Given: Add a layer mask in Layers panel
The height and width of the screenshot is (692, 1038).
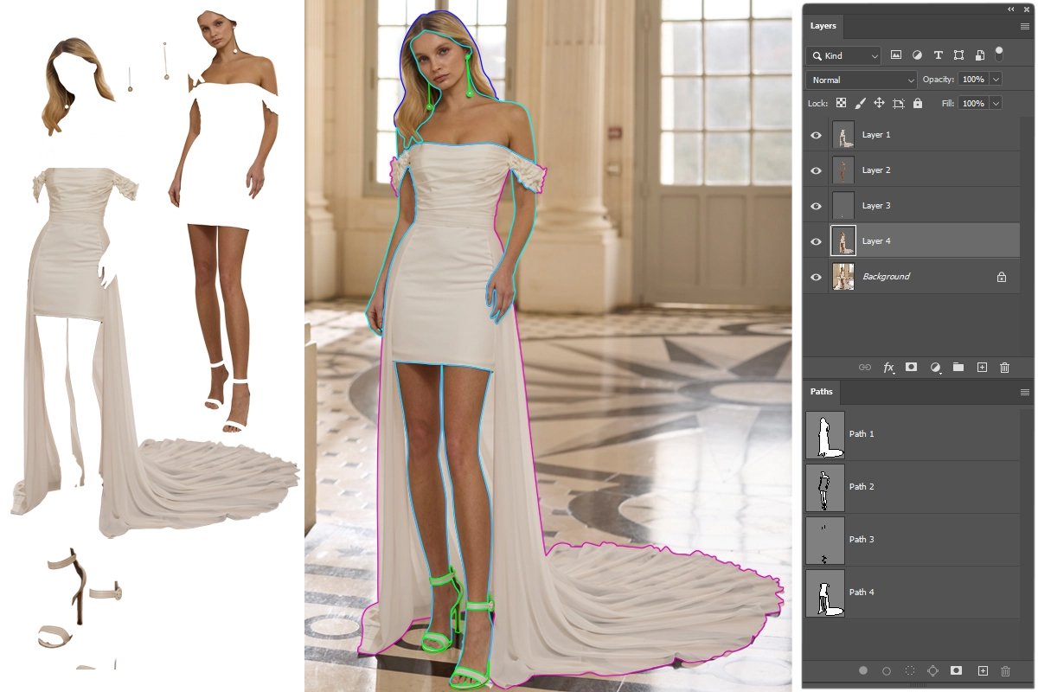Looking at the screenshot, I should (911, 368).
